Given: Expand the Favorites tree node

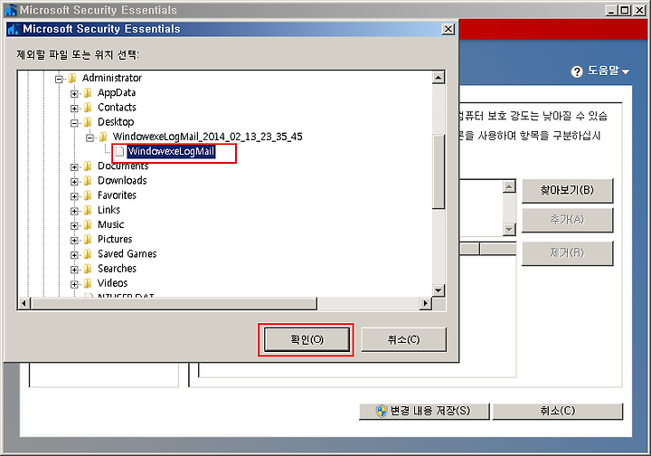Looking at the screenshot, I should click(x=74, y=196).
